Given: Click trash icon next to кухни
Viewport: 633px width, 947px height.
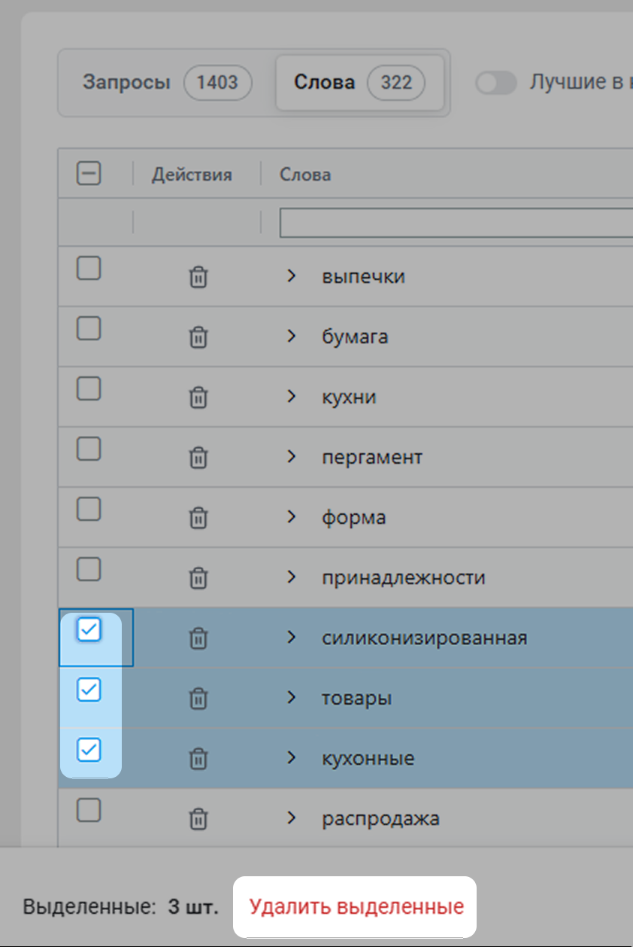Looking at the screenshot, I should point(198,397).
